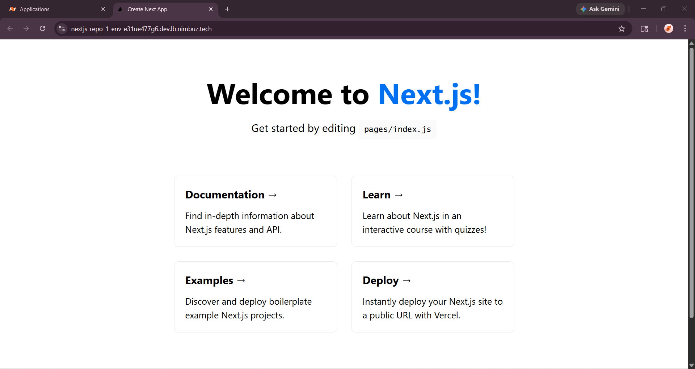Viewport: 695px width, 369px height.
Task: Reload the current page
Action: tap(42, 29)
